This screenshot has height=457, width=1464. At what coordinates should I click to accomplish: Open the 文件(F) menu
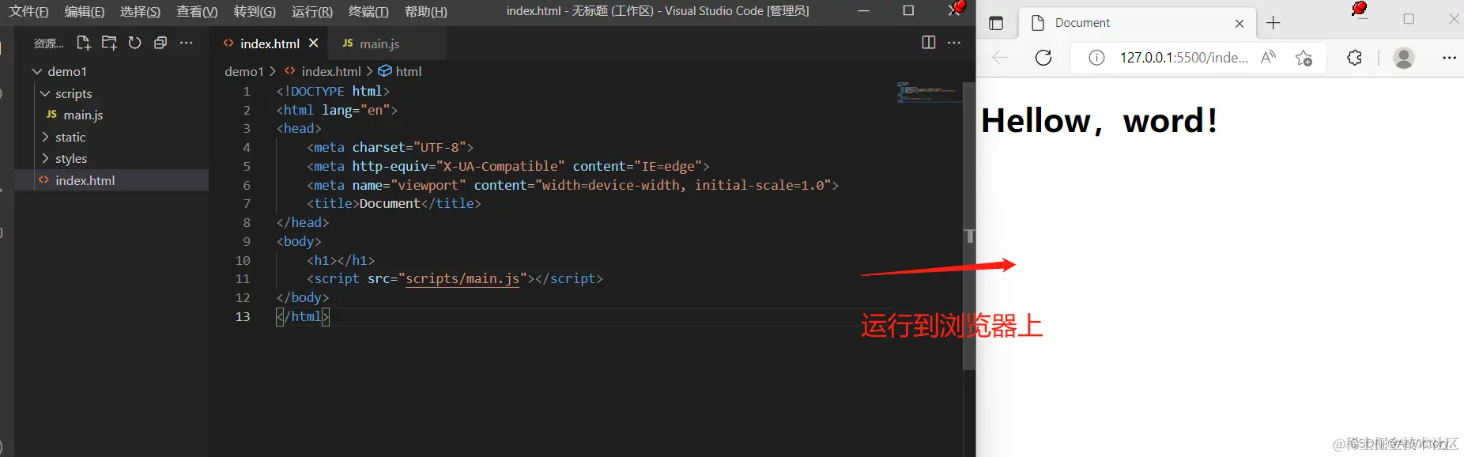(x=28, y=11)
